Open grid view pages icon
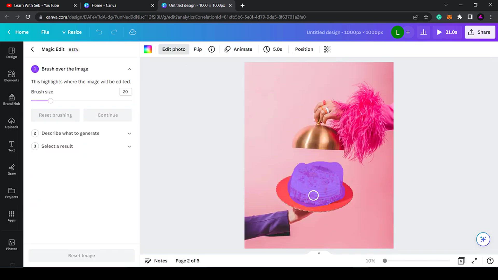The width and height of the screenshot is (498, 280). coord(461,261)
